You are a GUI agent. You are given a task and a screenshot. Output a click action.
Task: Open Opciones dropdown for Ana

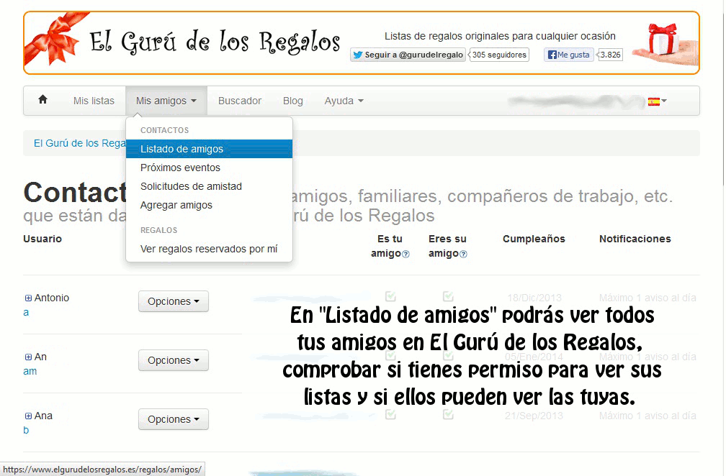(173, 419)
